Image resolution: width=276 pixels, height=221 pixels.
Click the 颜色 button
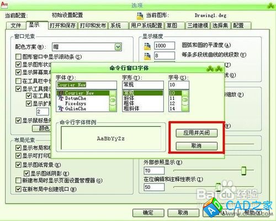pos(42,129)
